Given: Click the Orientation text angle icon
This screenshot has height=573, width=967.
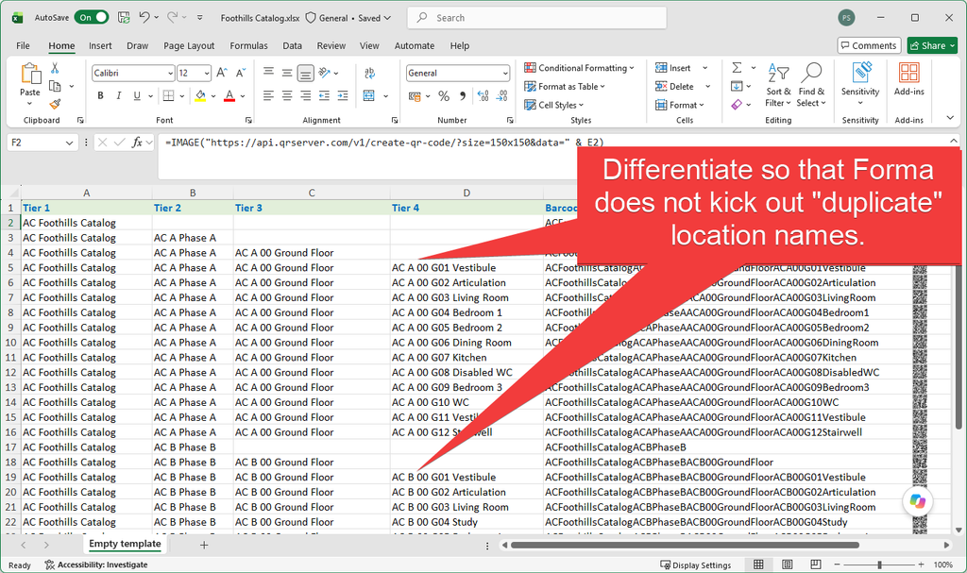Looking at the screenshot, I should coord(325,73).
